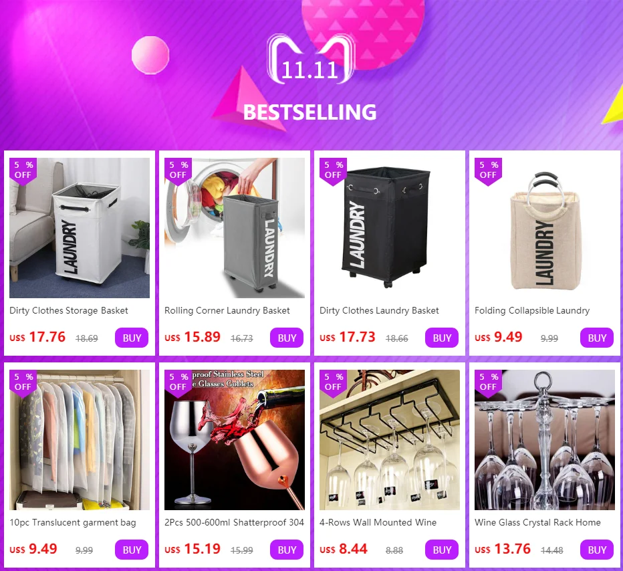Buy the Dirty Clothes Storage Basket

coord(132,338)
